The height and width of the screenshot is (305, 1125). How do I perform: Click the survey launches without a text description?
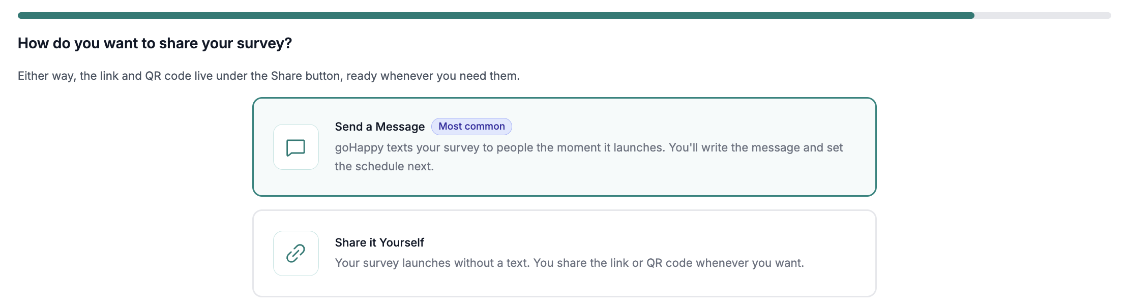569,263
